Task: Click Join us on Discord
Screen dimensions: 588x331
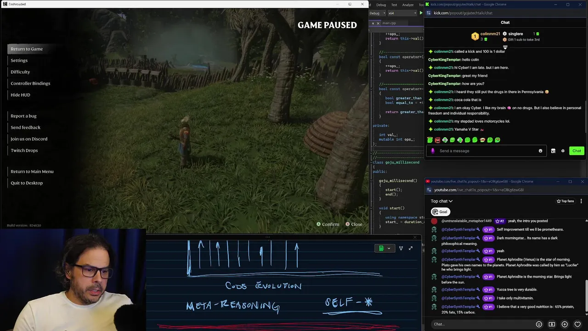Action: pyautogui.click(x=29, y=139)
